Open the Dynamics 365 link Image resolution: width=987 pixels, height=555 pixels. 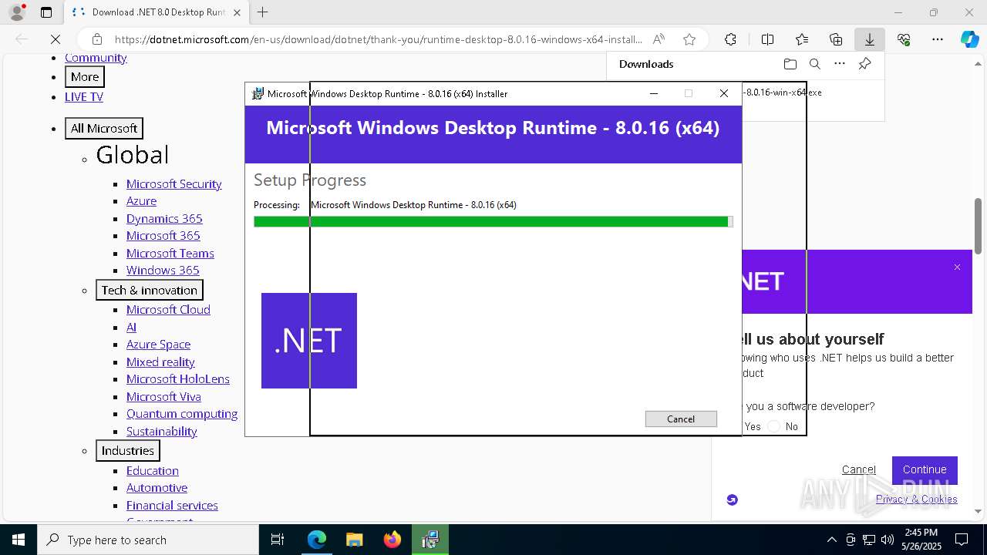coord(164,218)
